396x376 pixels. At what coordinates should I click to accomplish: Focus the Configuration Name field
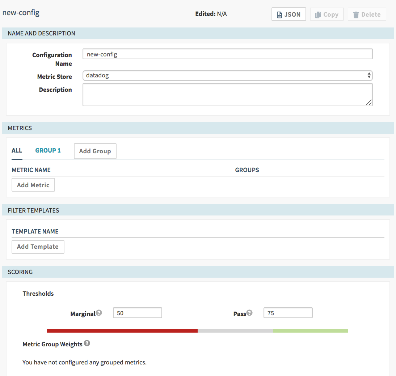click(x=227, y=54)
